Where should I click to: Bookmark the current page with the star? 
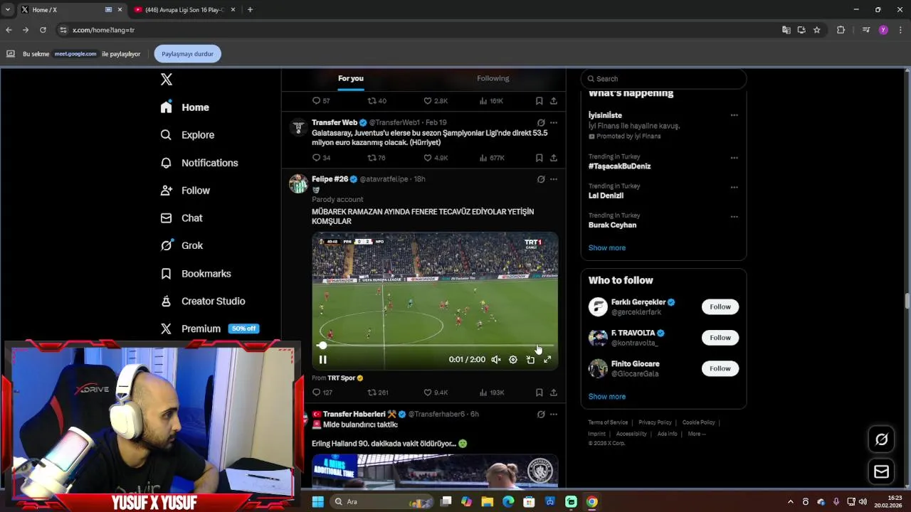click(x=817, y=30)
